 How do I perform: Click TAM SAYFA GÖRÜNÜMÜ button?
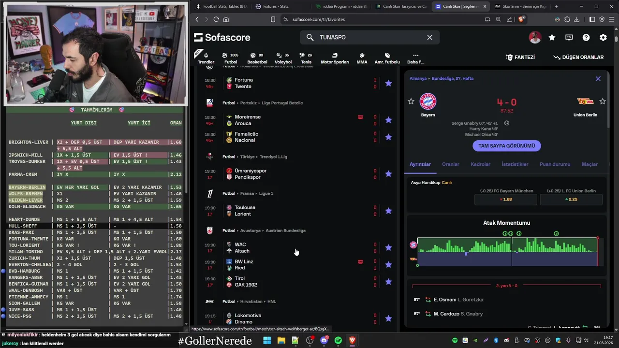tap(506, 145)
